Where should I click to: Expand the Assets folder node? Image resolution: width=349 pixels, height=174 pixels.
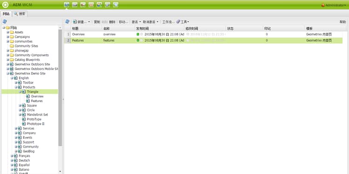(x=8, y=32)
